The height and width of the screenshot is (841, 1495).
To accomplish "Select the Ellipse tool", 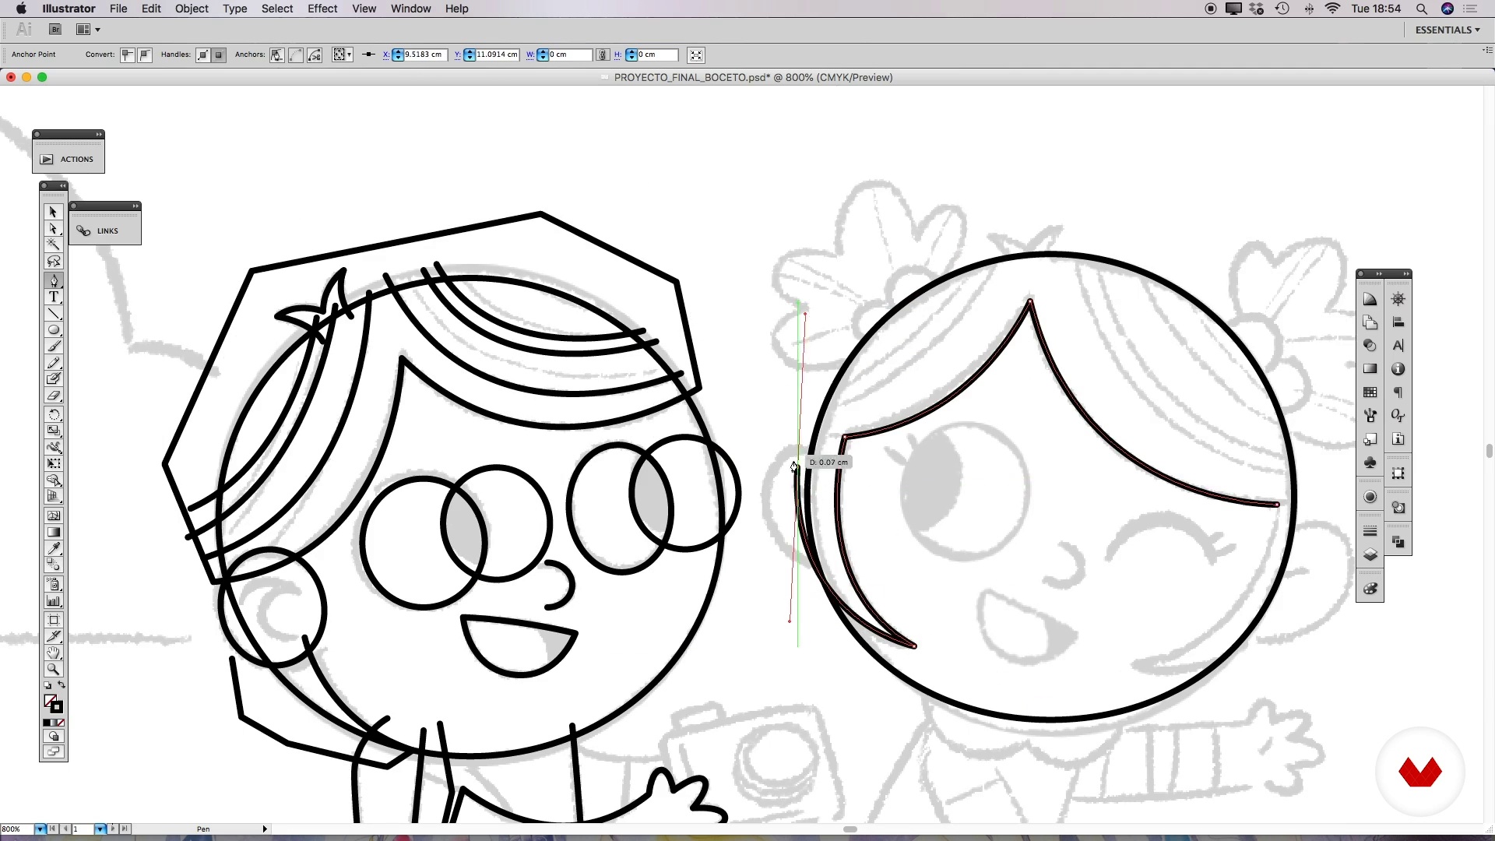I will 53,329.
